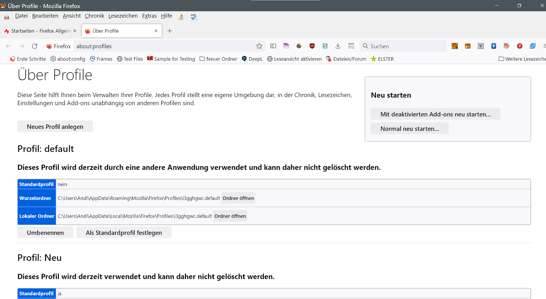
Task: Open Wurzelordner folder via Ordner öffnen
Action: tap(238, 198)
